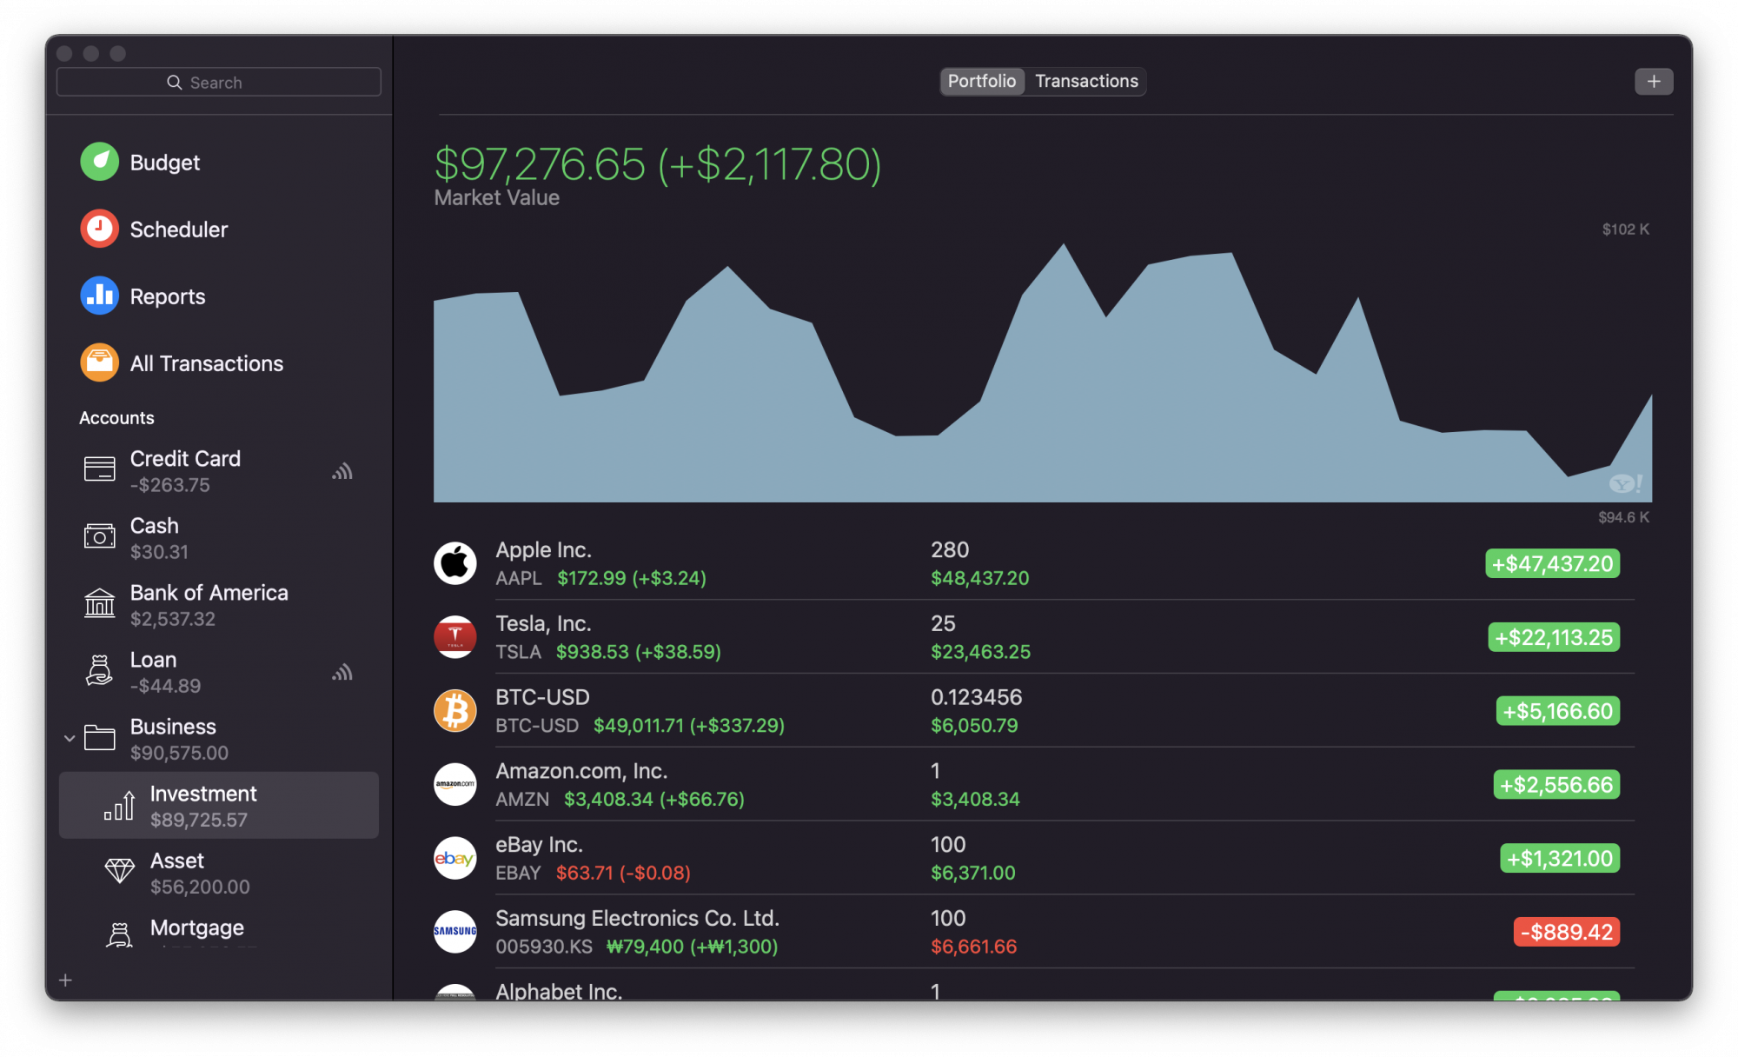
Task: Open the Loan account
Action: [x=153, y=671]
